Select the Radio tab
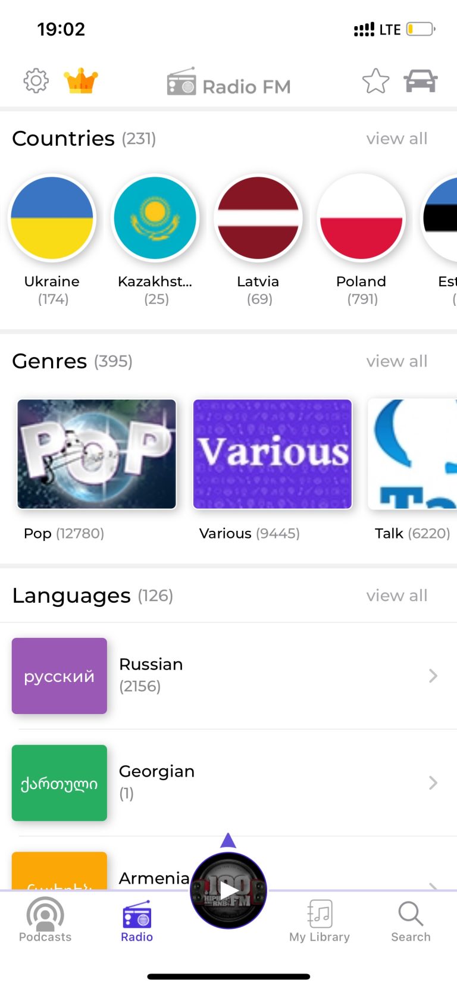This screenshot has width=457, height=989. [x=137, y=921]
